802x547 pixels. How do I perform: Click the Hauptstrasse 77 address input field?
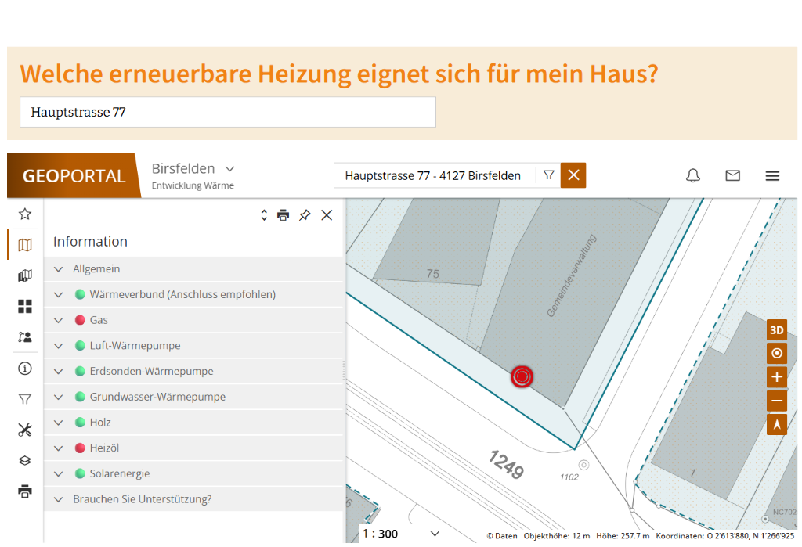tap(227, 112)
